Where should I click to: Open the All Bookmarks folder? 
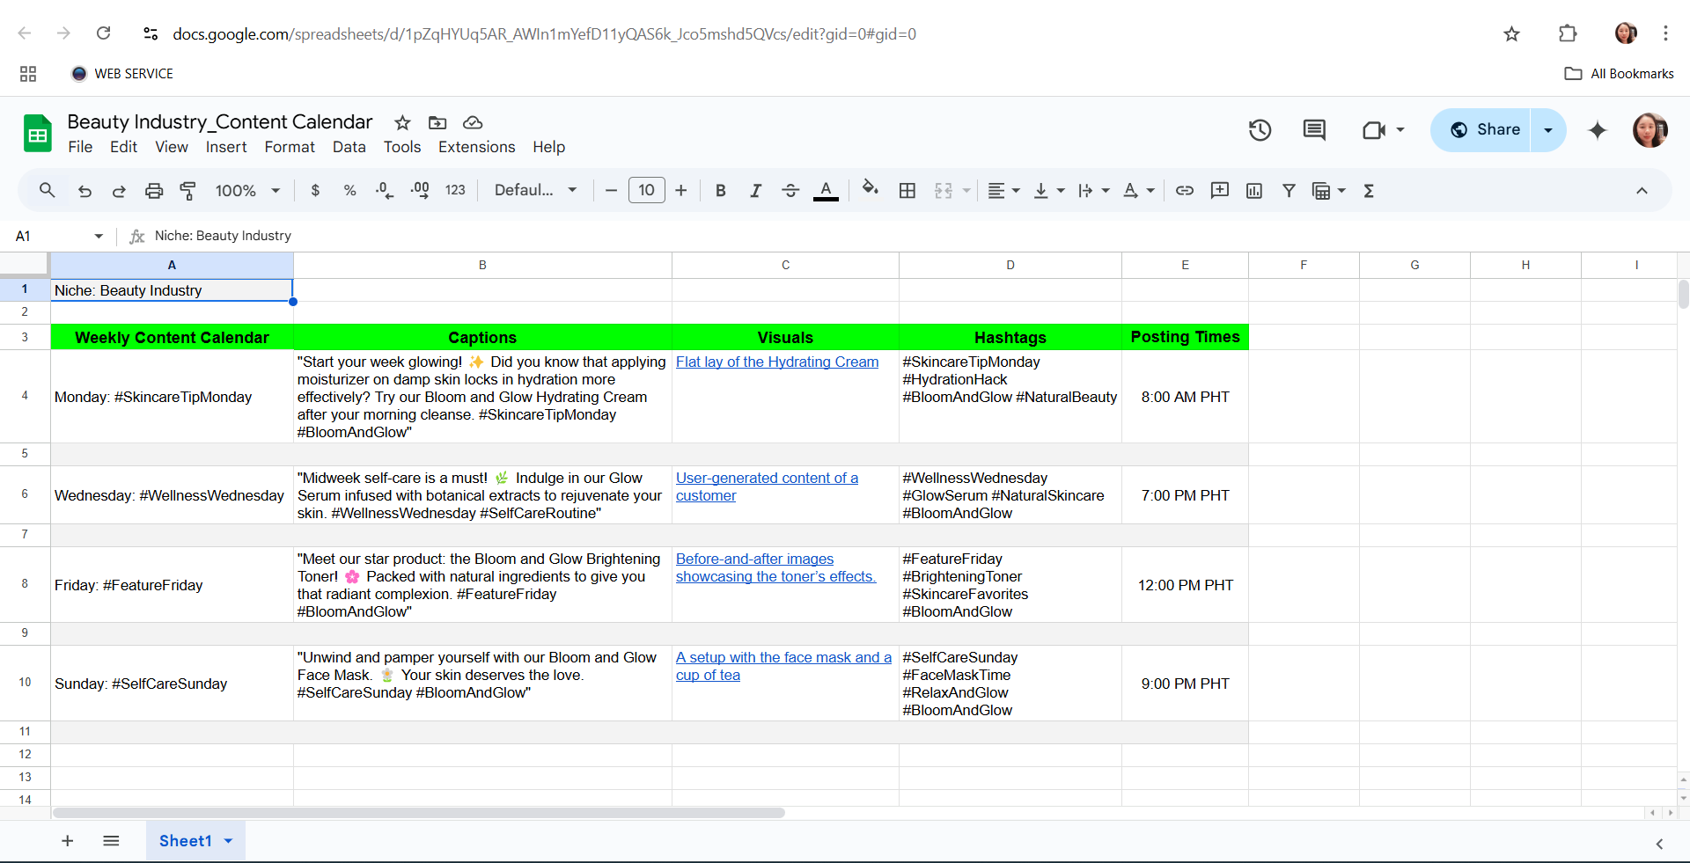click(1620, 74)
